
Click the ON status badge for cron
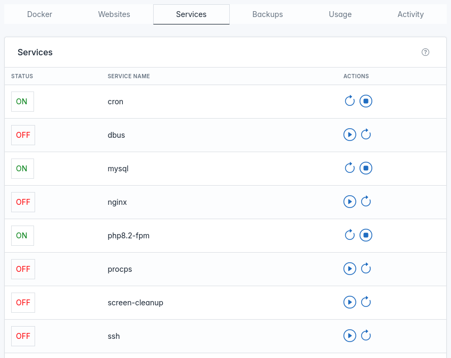click(22, 102)
